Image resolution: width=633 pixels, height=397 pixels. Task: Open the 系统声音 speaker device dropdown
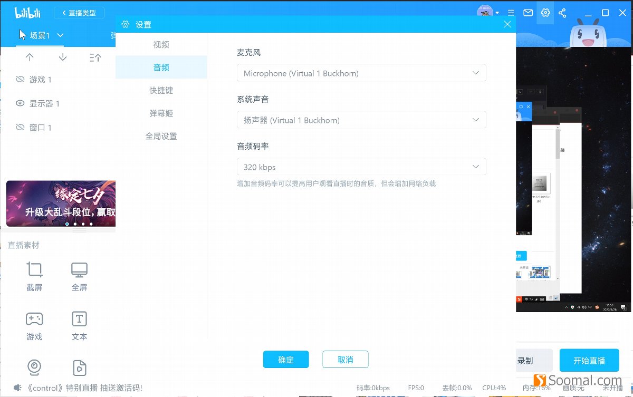click(361, 120)
